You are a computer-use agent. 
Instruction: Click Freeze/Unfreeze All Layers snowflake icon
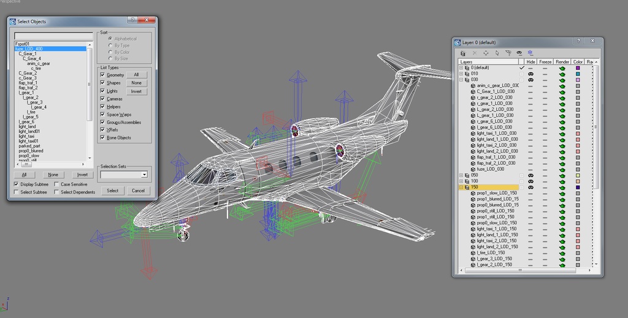click(530, 53)
